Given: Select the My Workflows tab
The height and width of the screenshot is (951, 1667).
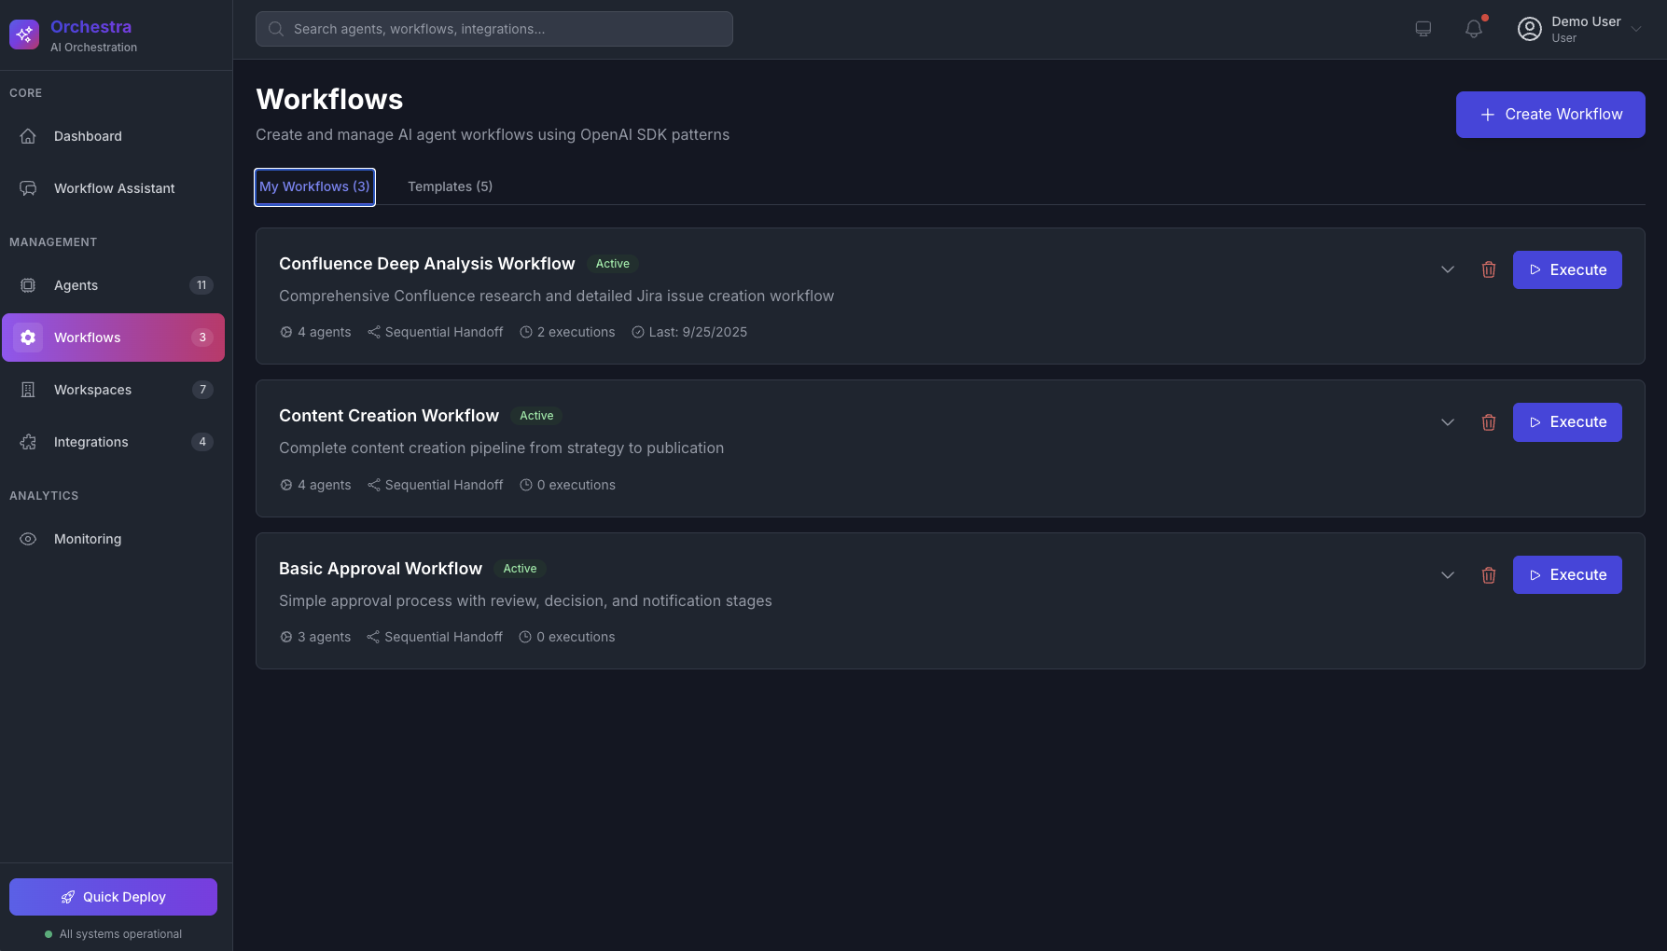Looking at the screenshot, I should pos(314,186).
